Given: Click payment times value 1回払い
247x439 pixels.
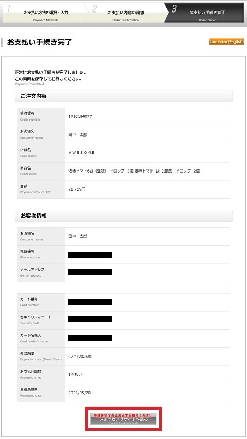Looking at the screenshot, I should 75,375.
